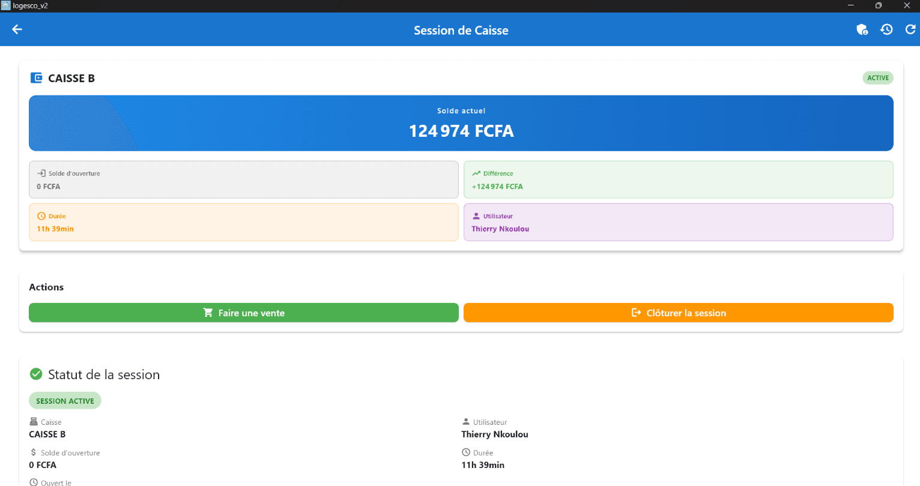Click the grey person icon in status section
This screenshot has width=920, height=486.
pos(466,422)
